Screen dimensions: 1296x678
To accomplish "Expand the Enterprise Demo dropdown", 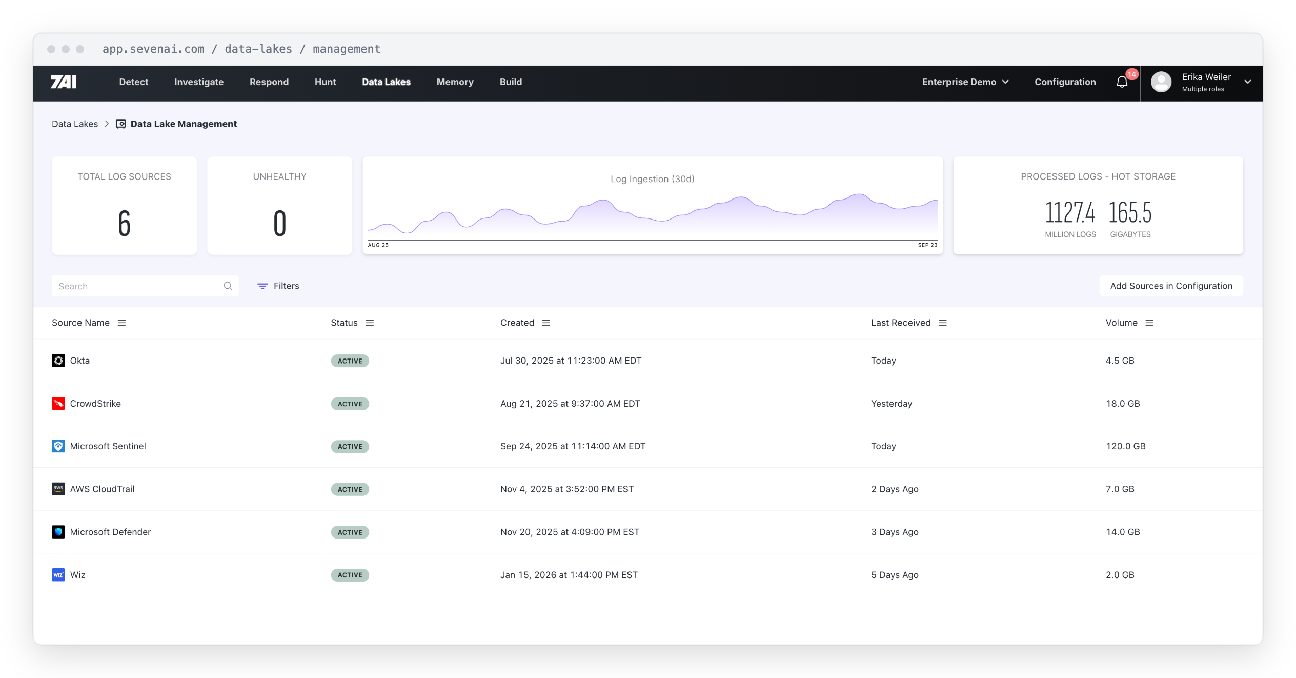I will click(965, 82).
